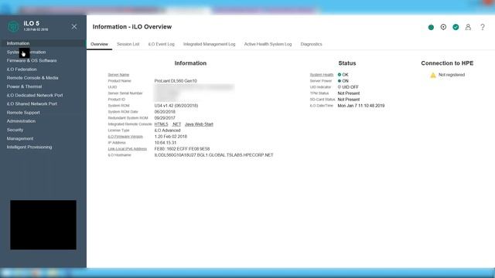Click the TPM Status Not Present value

pyautogui.click(x=349, y=93)
